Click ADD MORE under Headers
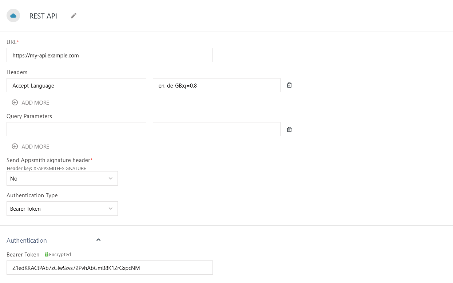The width and height of the screenshot is (453, 283). [35, 102]
